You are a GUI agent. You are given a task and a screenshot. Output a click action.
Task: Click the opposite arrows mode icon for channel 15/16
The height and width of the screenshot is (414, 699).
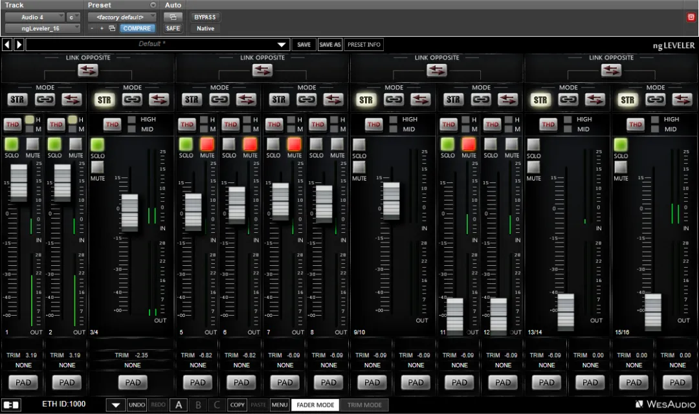[682, 100]
